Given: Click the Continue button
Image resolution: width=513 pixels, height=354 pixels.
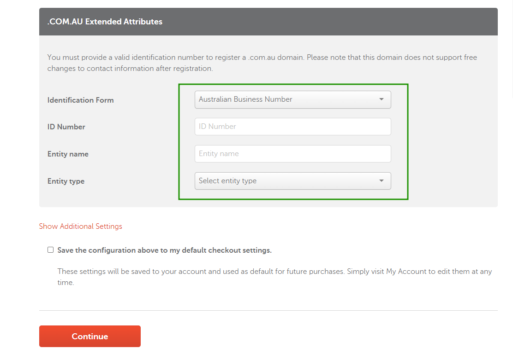Looking at the screenshot, I should click(x=90, y=336).
